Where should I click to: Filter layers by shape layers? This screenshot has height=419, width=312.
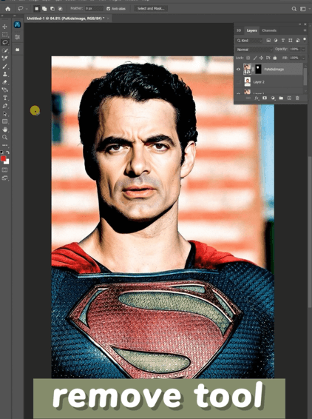(x=290, y=41)
